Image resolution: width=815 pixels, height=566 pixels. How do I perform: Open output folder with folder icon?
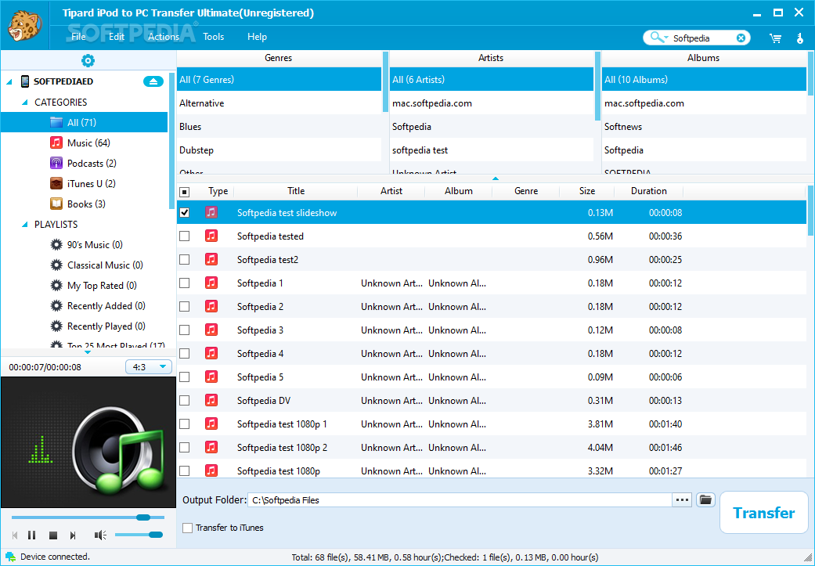(x=705, y=499)
